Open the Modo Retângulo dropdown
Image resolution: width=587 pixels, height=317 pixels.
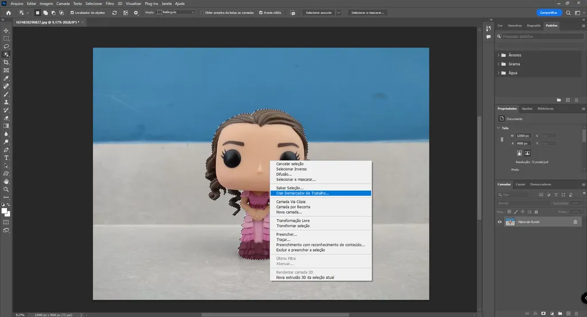coord(175,13)
